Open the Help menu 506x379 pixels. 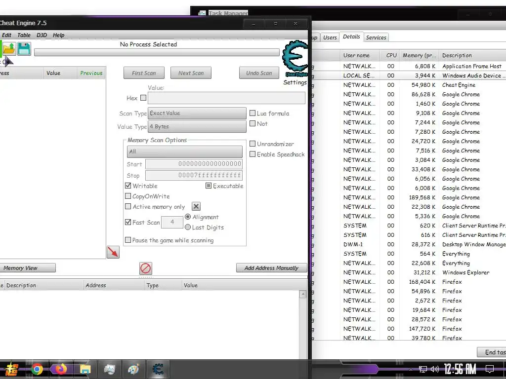click(x=58, y=35)
